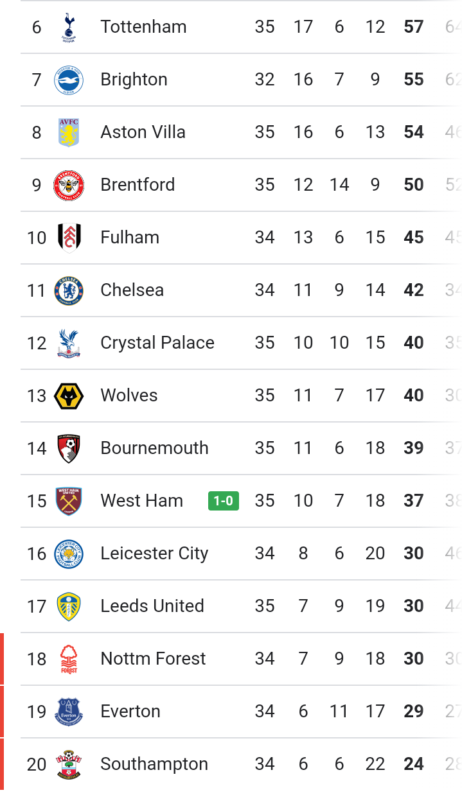Select the West Ham hammers crest

click(x=69, y=501)
